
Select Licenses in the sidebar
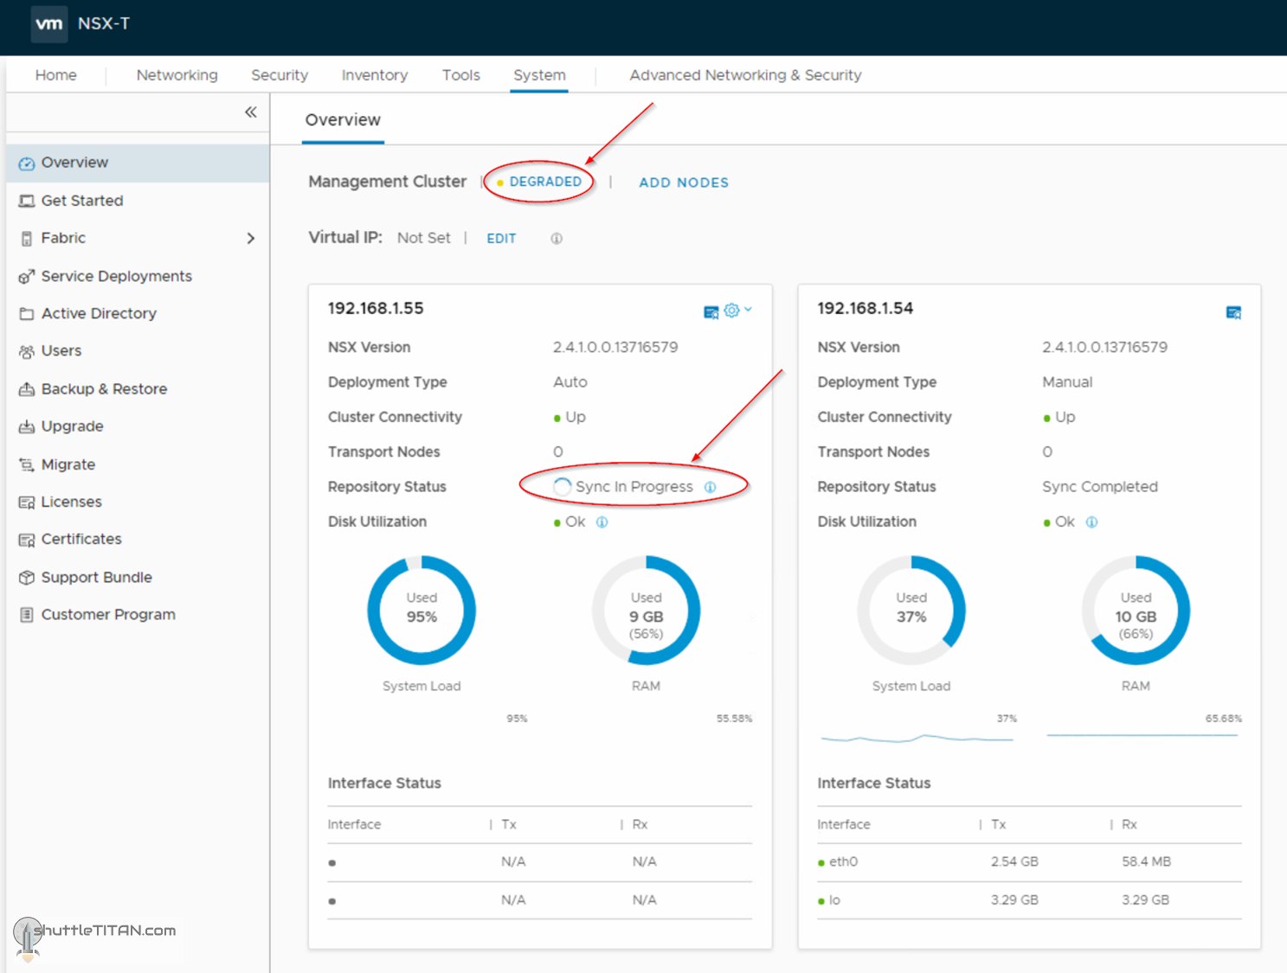coord(71,502)
